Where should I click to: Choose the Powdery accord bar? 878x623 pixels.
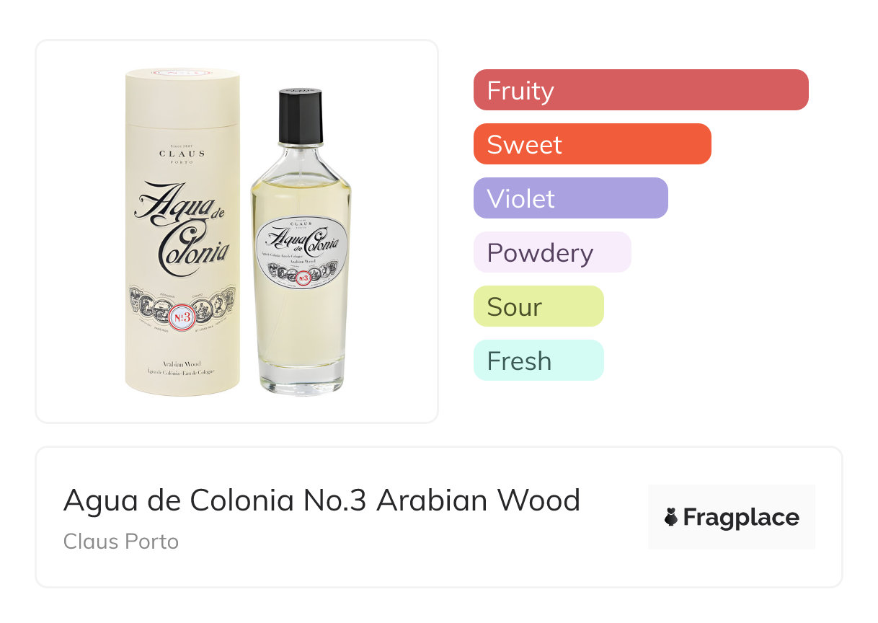[x=552, y=252]
